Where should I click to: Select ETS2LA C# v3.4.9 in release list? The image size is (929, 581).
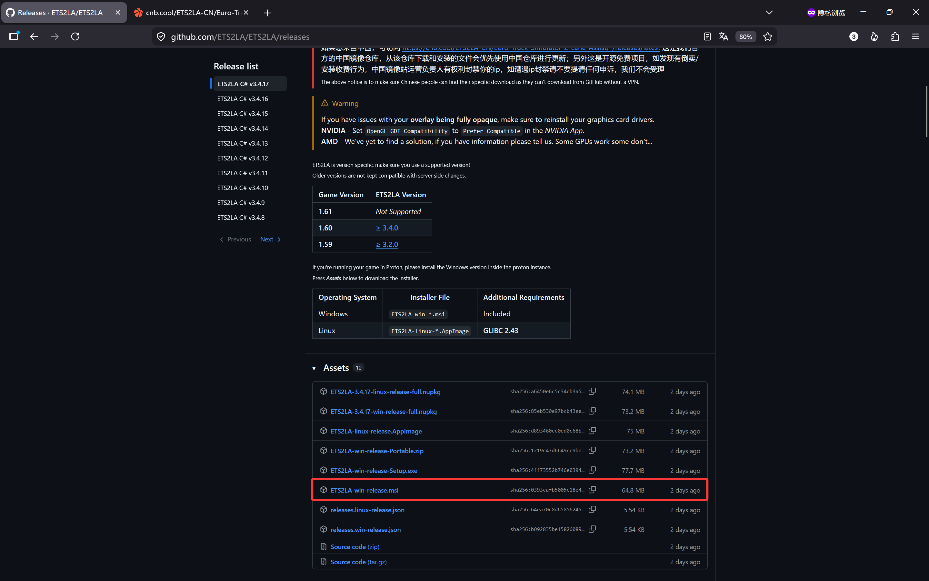pyautogui.click(x=241, y=202)
